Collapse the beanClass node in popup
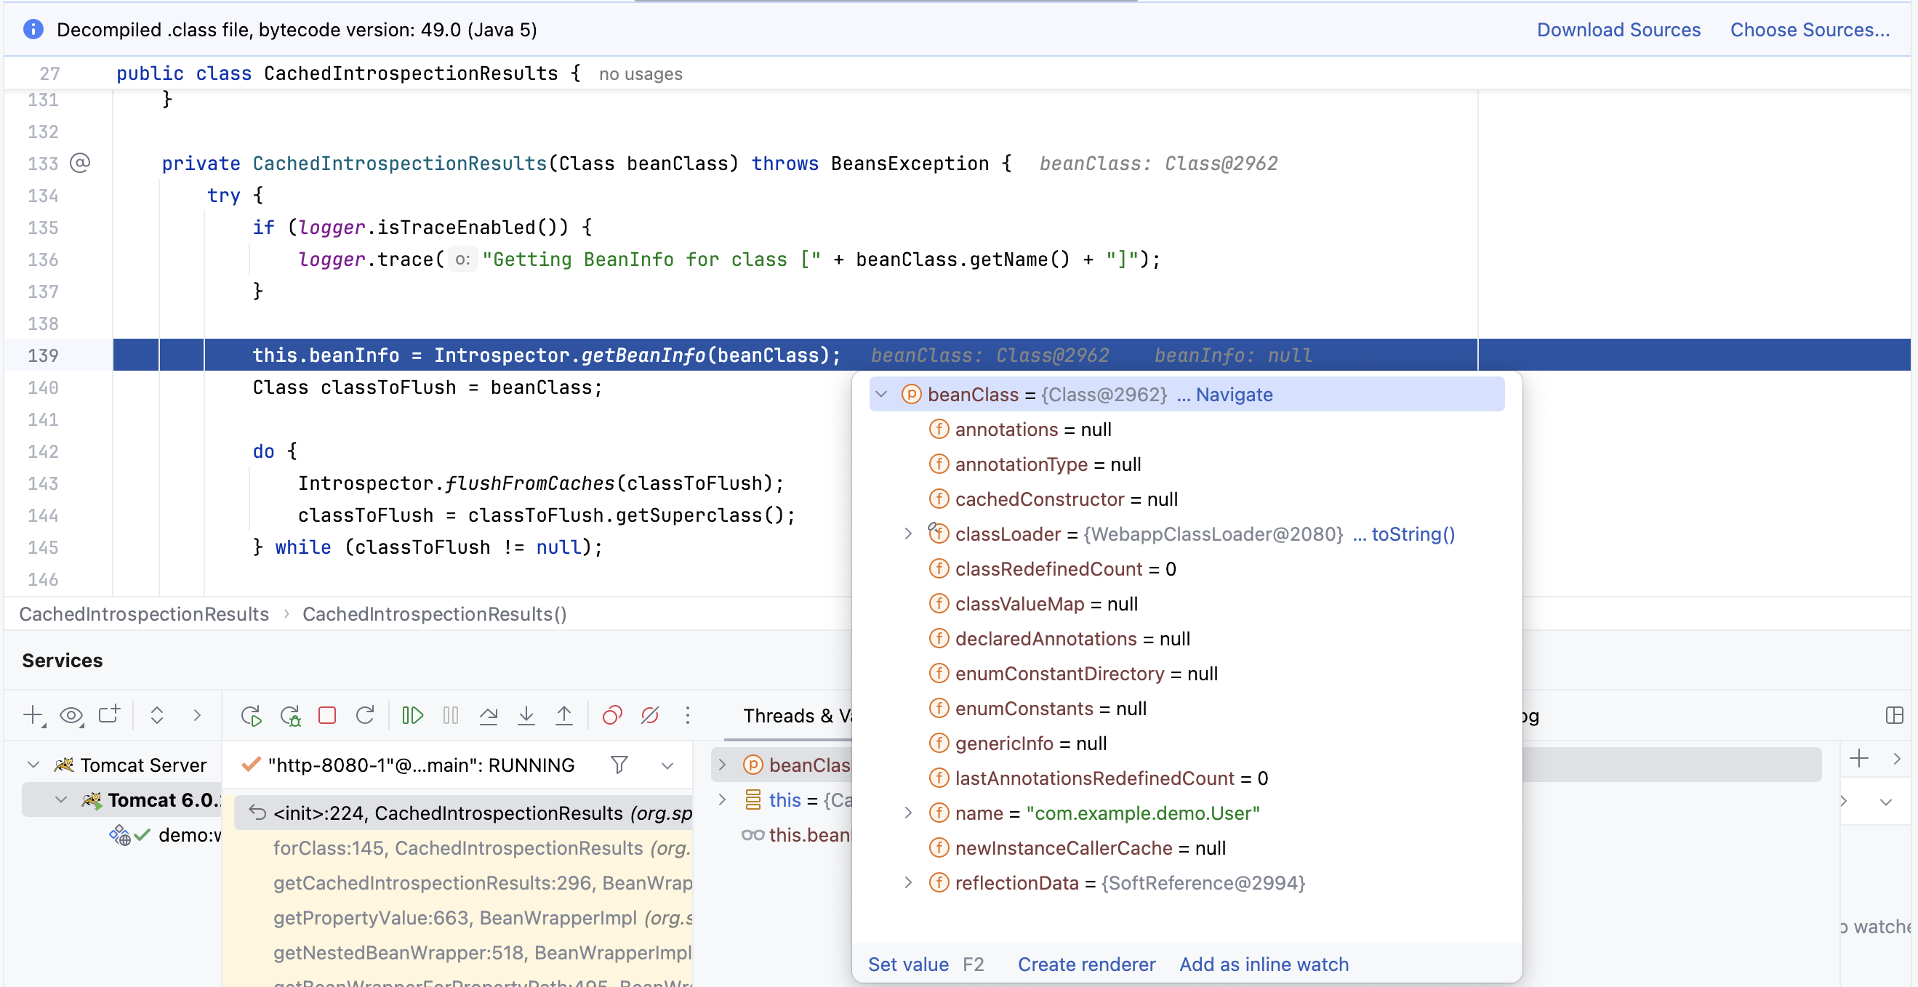The image size is (1918, 987). pyautogui.click(x=883, y=395)
